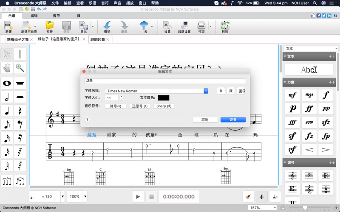This screenshot has width=340, height=212.
Task: Select the whole note tool
Action: pos(7,83)
